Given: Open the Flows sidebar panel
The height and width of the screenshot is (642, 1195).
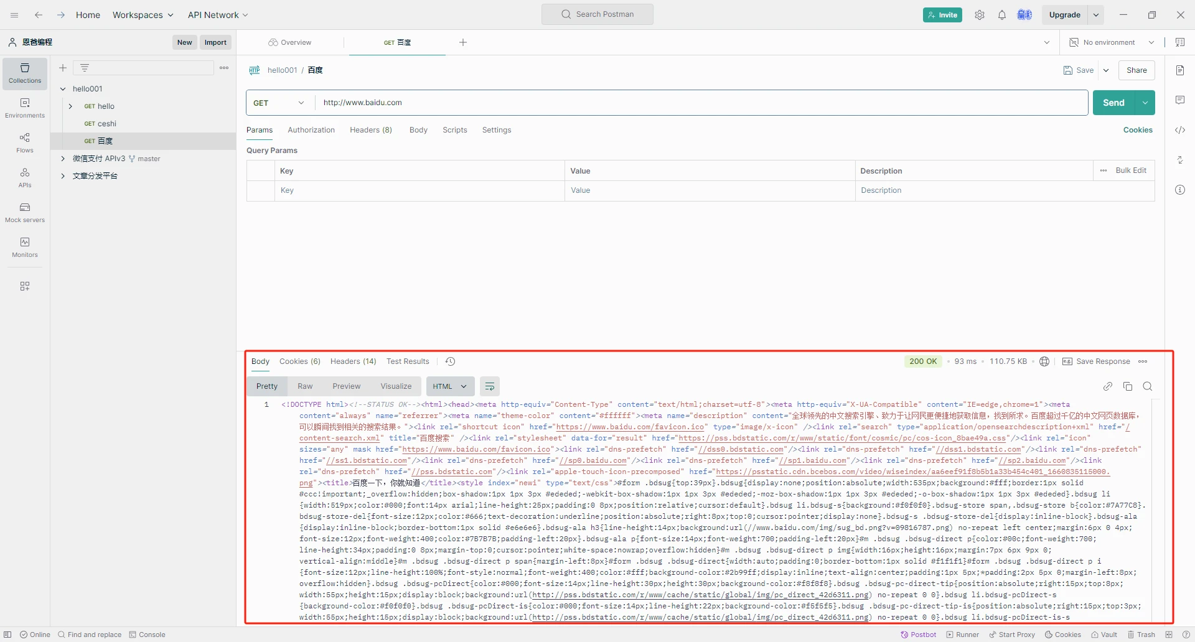Looking at the screenshot, I should [25, 143].
